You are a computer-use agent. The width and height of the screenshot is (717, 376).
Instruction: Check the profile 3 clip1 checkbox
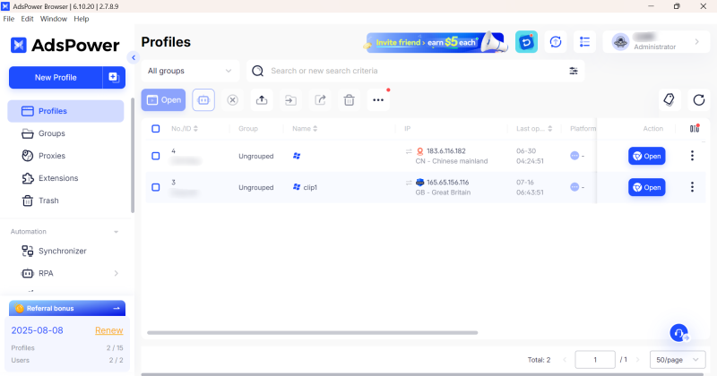click(x=155, y=187)
